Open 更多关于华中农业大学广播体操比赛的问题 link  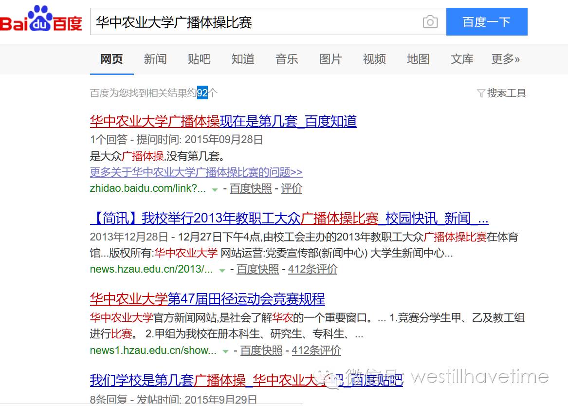196,172
